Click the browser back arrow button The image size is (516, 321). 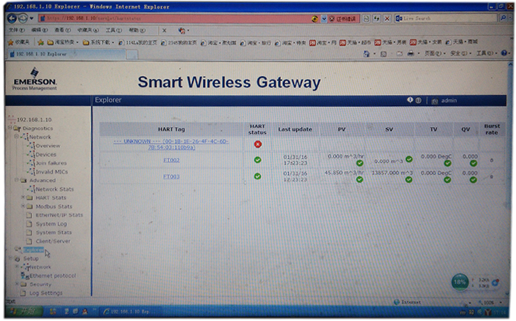pyautogui.click(x=13, y=19)
